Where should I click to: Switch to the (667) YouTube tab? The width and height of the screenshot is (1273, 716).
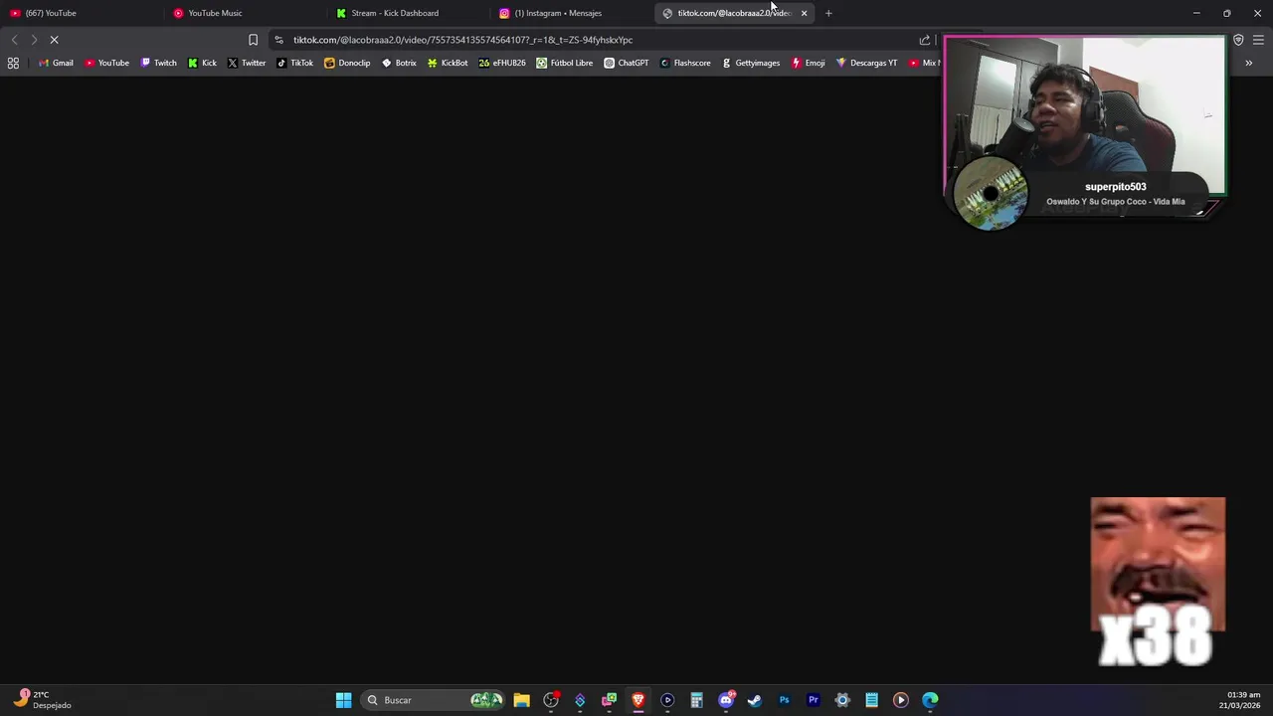point(82,13)
